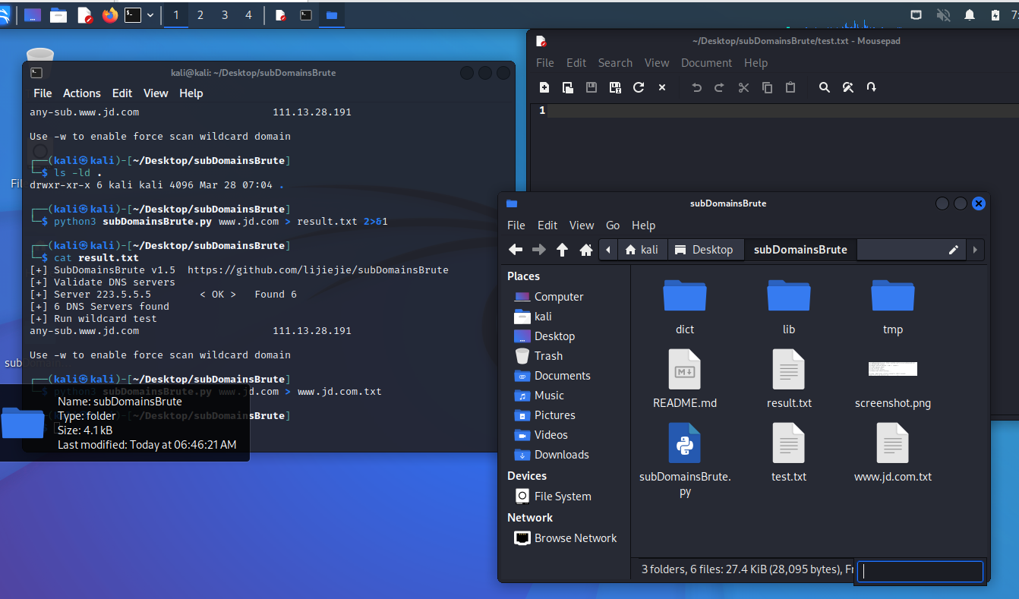Open the screenshot.png thumbnail
This screenshot has width=1019, height=599.
(x=893, y=369)
